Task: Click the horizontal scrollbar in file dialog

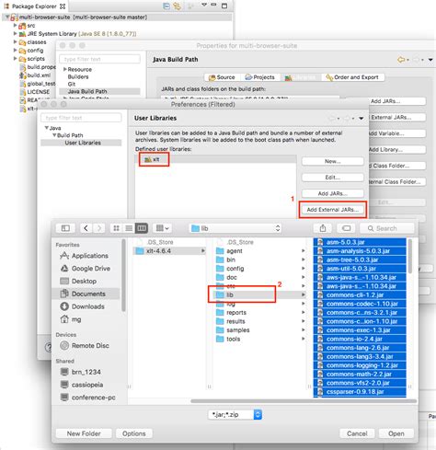Action: click(x=304, y=401)
